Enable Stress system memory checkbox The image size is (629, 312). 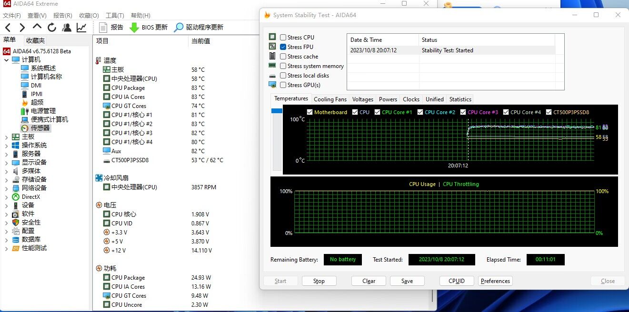(283, 66)
